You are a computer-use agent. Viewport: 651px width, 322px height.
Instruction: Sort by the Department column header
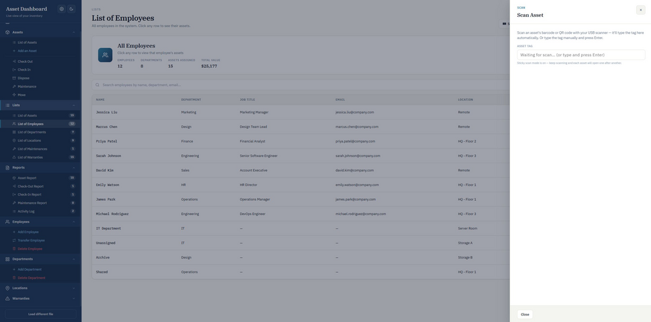(x=191, y=100)
